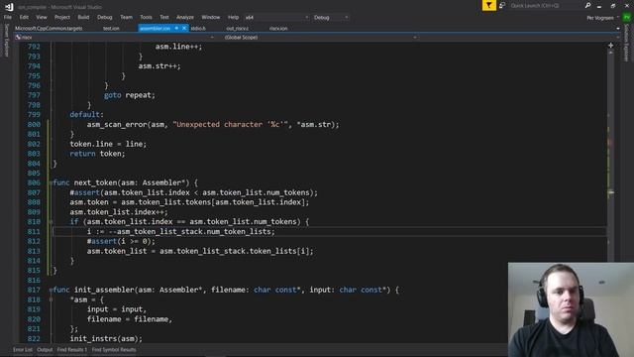
Task: Open the Edit menu
Action: click(24, 18)
